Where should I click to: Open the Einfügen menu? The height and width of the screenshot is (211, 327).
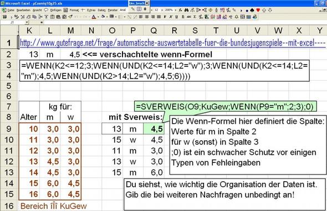pyautogui.click(x=56, y=10)
